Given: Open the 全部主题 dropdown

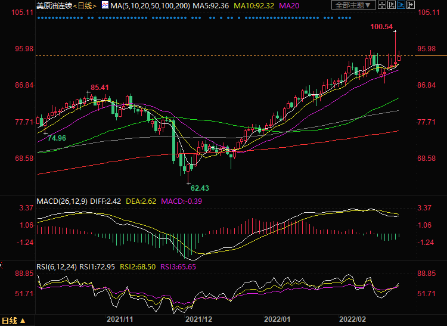Looking at the screenshot, I should [x=353, y=5].
